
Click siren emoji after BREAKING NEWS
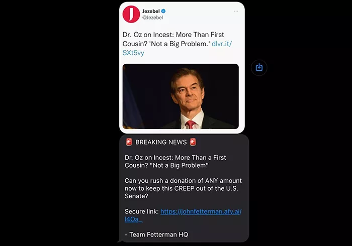point(193,142)
